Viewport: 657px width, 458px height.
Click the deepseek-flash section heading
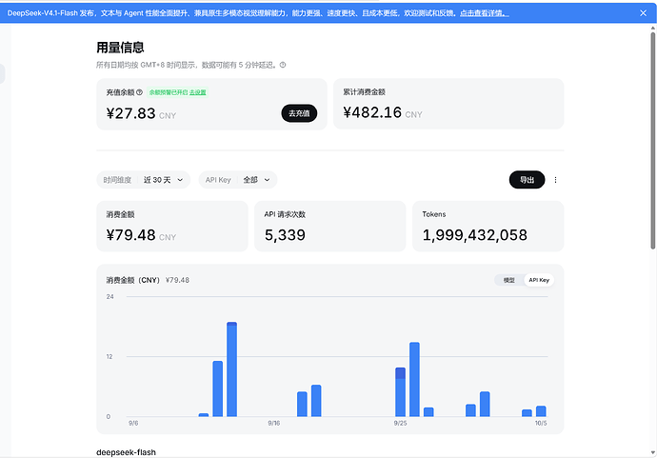(126, 452)
